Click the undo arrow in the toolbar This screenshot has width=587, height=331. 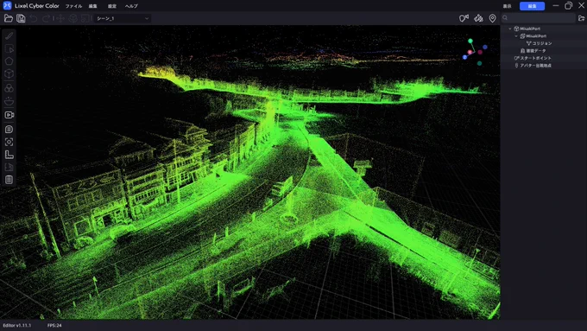34,18
